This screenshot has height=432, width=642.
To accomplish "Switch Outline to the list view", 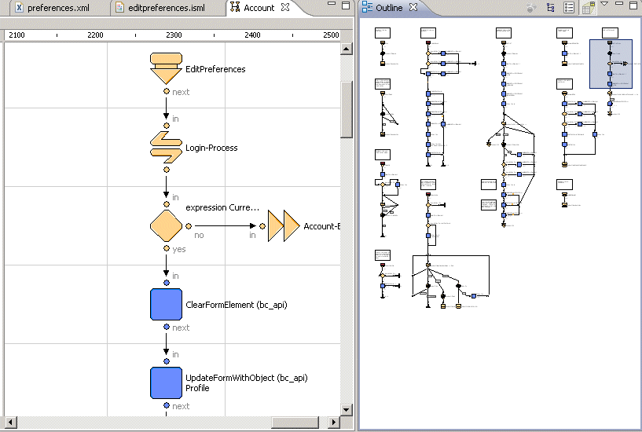I will point(569,8).
